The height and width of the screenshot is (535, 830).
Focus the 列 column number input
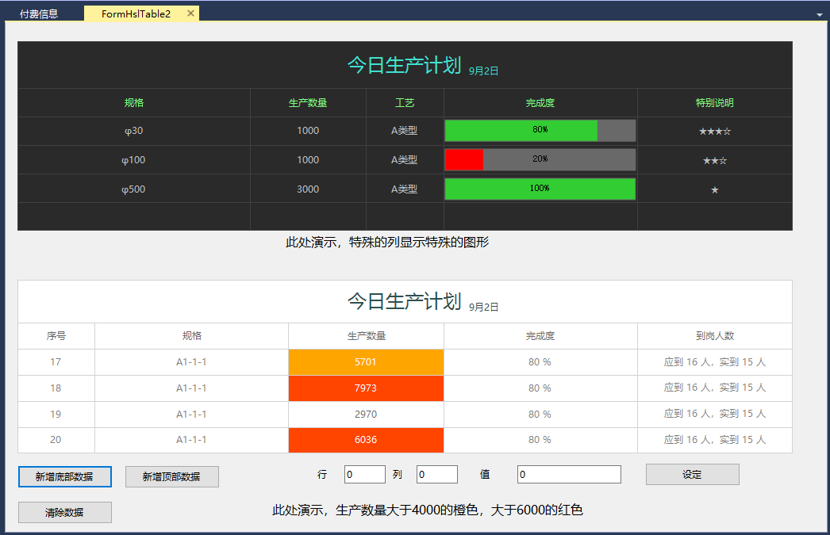[436, 474]
